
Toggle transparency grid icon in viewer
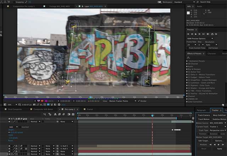48,105
